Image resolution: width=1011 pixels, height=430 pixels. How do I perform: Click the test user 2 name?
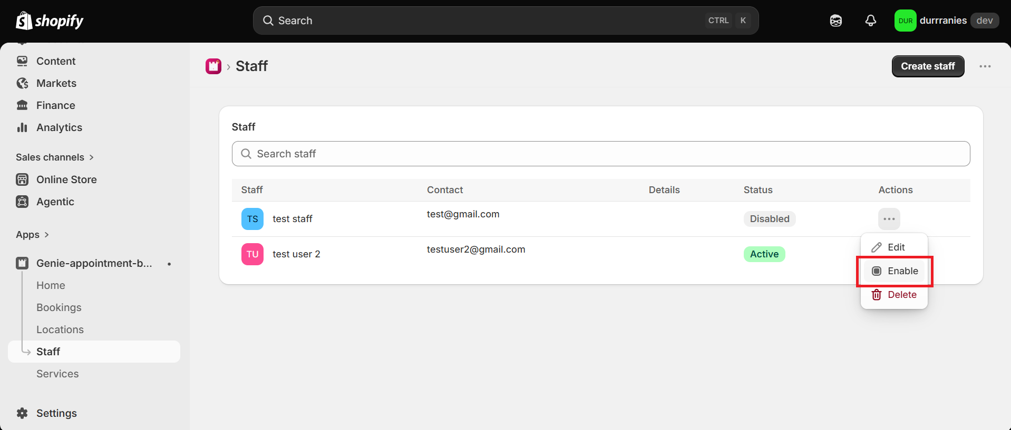pos(296,254)
